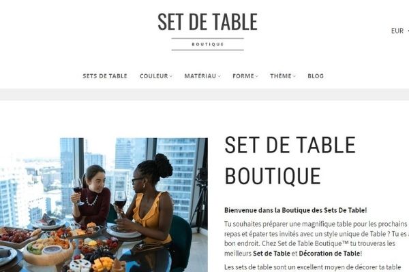Open the SETS DE TABLE menu item
The height and width of the screenshot is (272, 409).
[x=105, y=76]
